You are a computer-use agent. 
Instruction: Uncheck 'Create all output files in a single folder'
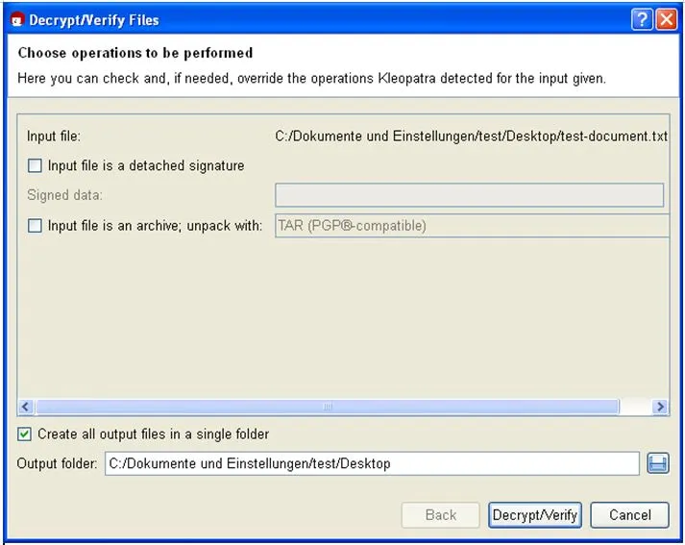pyautogui.click(x=24, y=434)
